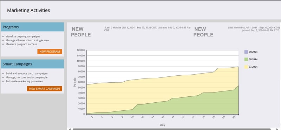Click the day 30 x-axis tick label
Screen dimensions: 281x130
234,117
